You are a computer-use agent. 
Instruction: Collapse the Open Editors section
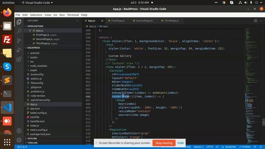[35, 26]
